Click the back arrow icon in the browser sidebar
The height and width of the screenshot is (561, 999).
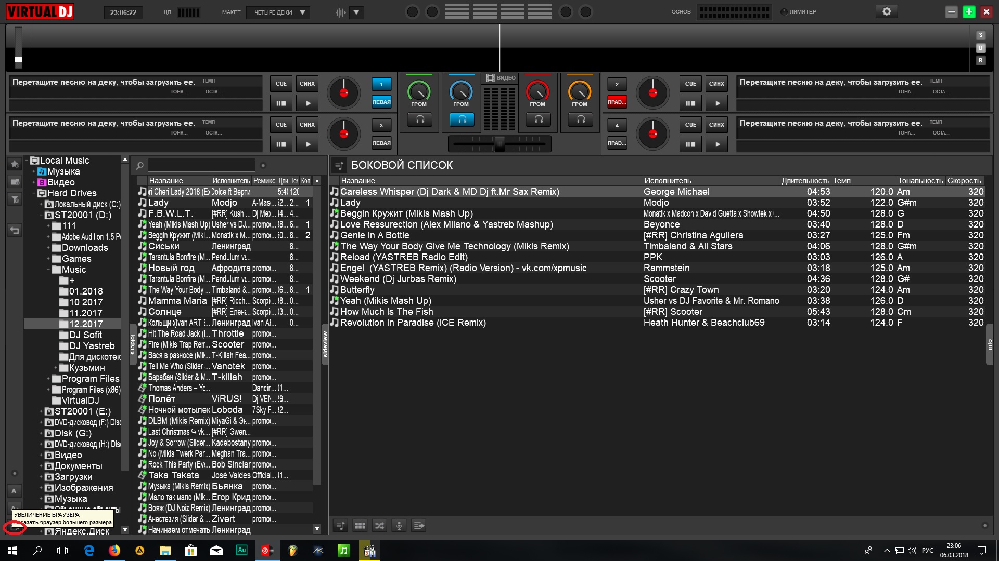[x=15, y=230]
